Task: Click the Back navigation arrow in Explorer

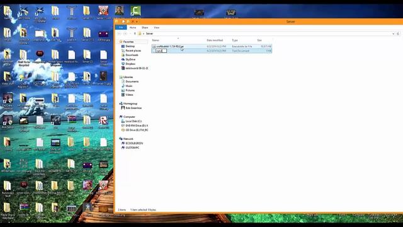Action: (119, 33)
